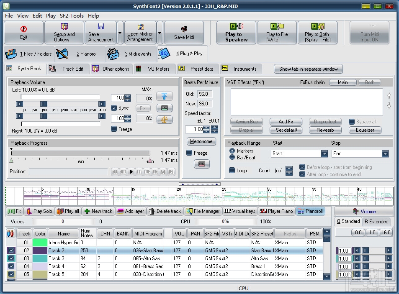Click Play to File (Write)
This screenshot has width=399, height=294.
tap(276, 33)
